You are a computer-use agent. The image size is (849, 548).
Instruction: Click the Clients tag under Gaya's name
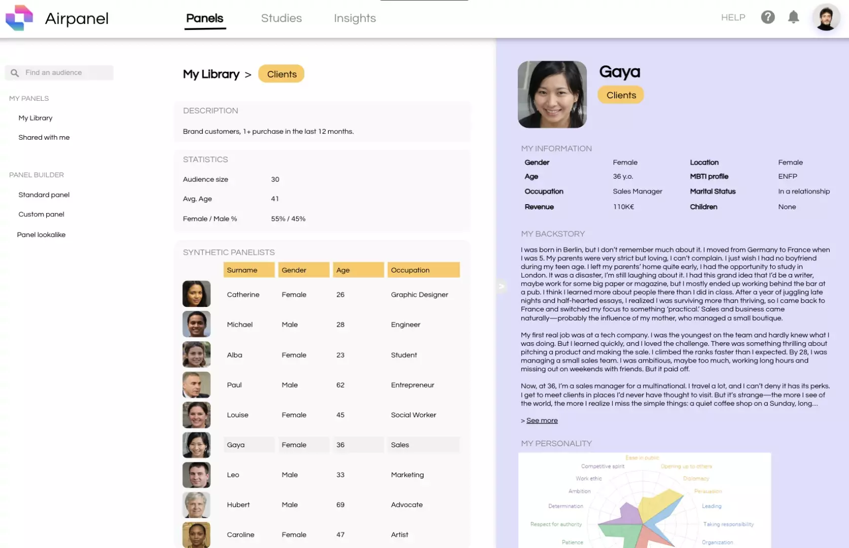621,95
